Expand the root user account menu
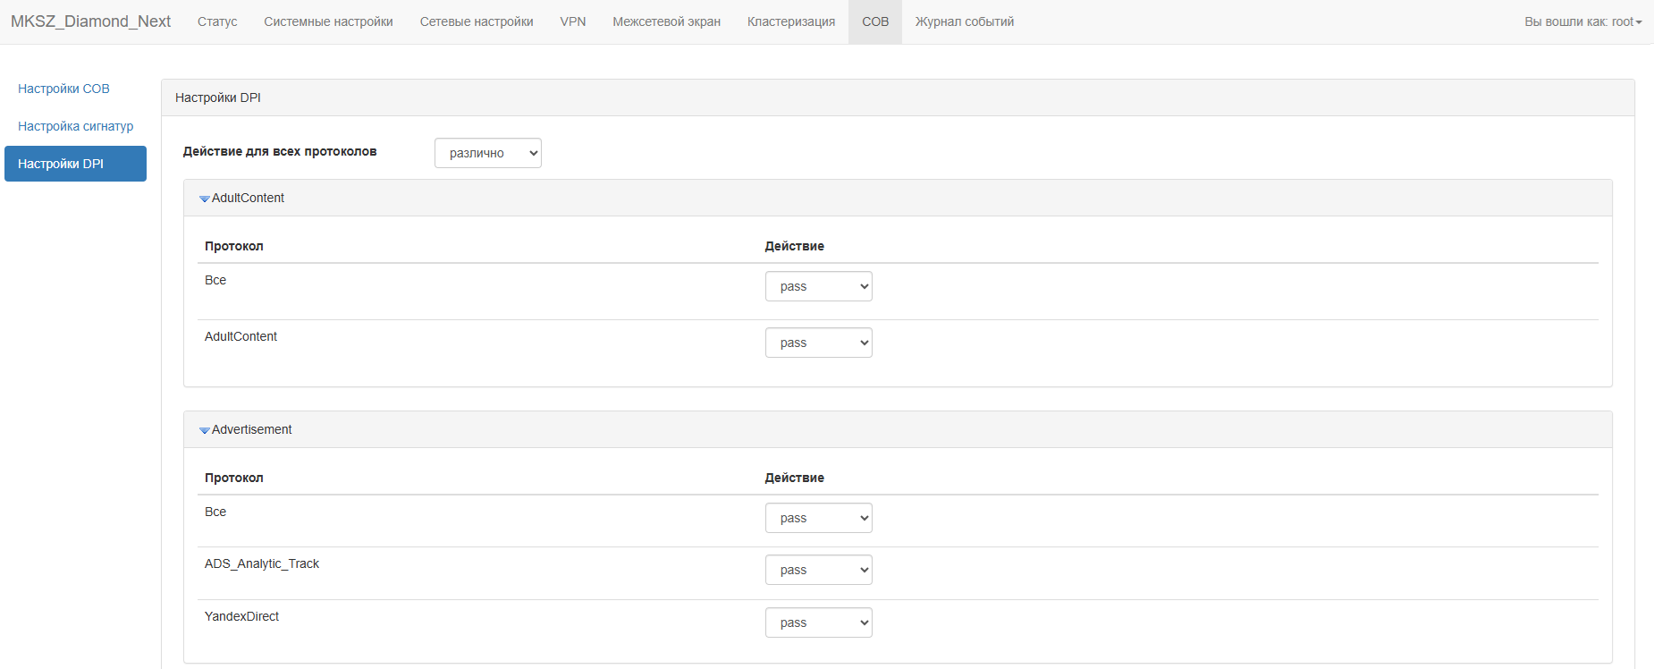The width and height of the screenshot is (1654, 669). click(1582, 21)
